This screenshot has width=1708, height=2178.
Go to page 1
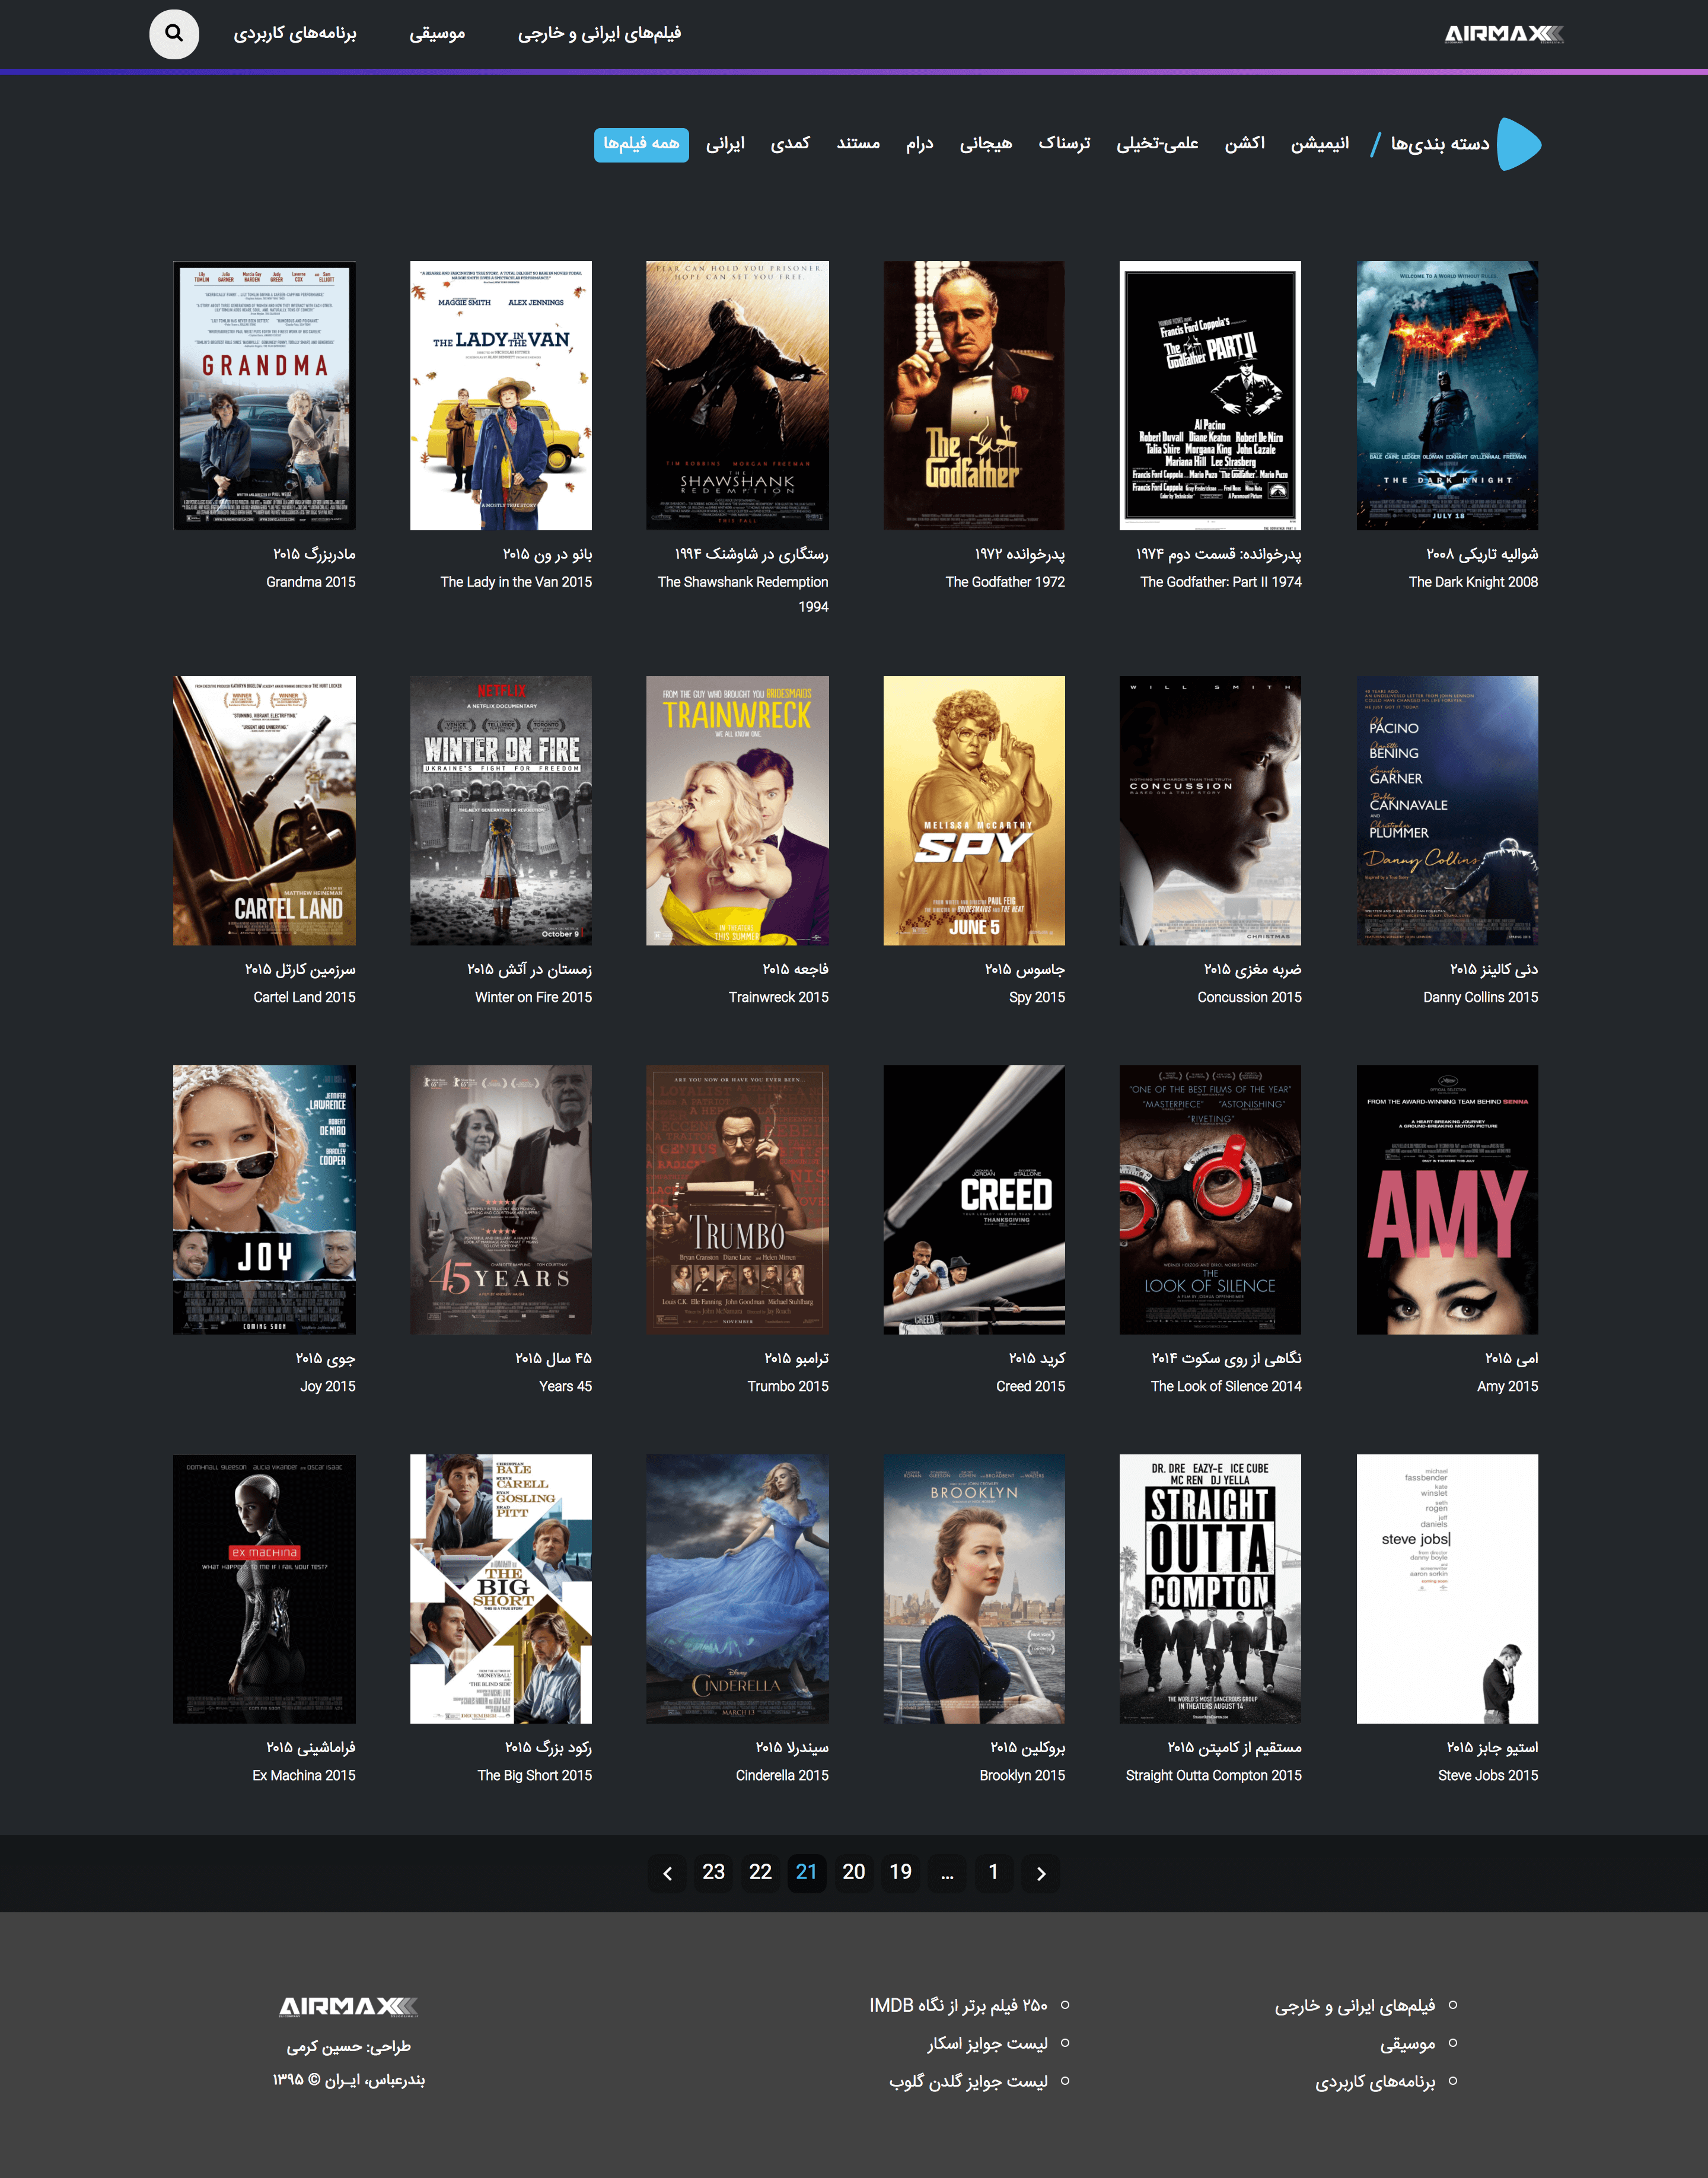994,1873
